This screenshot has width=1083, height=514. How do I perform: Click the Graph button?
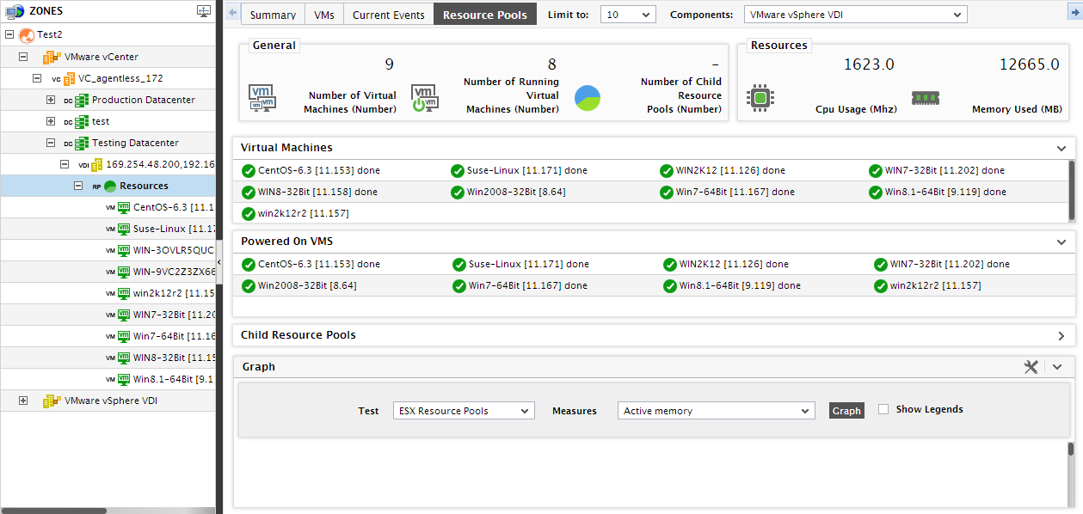tap(846, 411)
